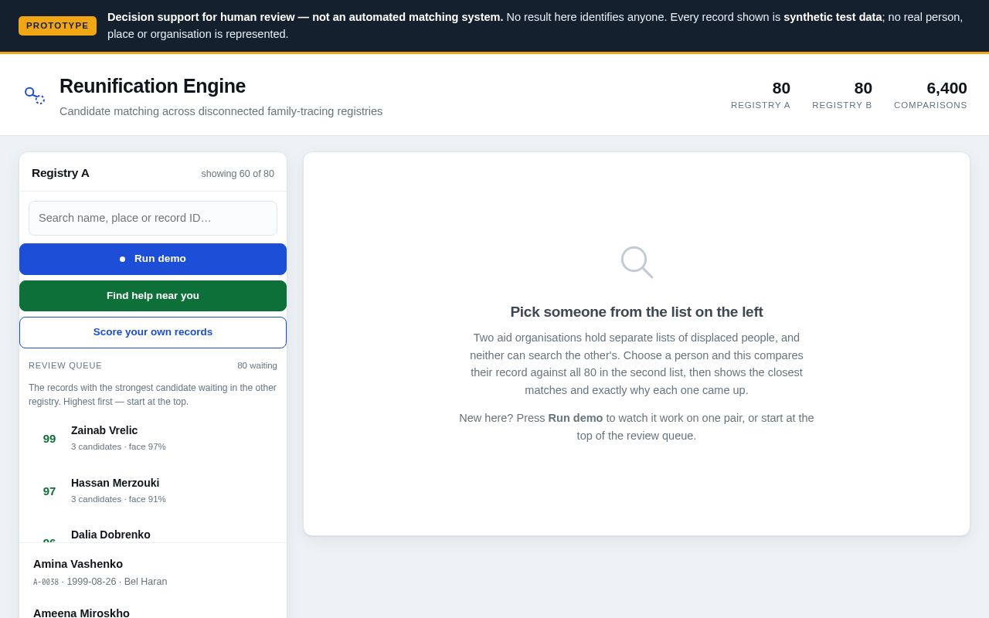The width and height of the screenshot is (989, 618).
Task: Click the Reunification Engine title
Action: [x=152, y=86]
